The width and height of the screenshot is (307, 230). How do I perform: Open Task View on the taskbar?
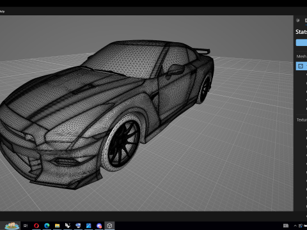click(26, 226)
